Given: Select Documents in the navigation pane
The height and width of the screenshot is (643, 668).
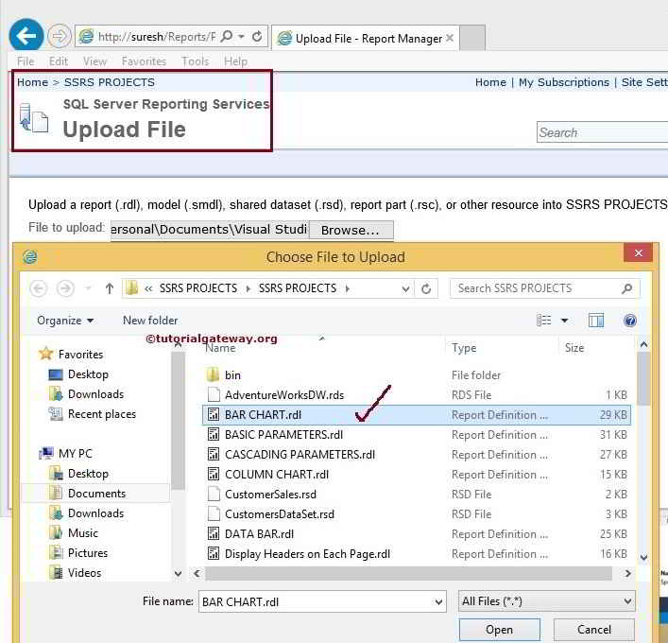Looking at the screenshot, I should pos(96,494).
